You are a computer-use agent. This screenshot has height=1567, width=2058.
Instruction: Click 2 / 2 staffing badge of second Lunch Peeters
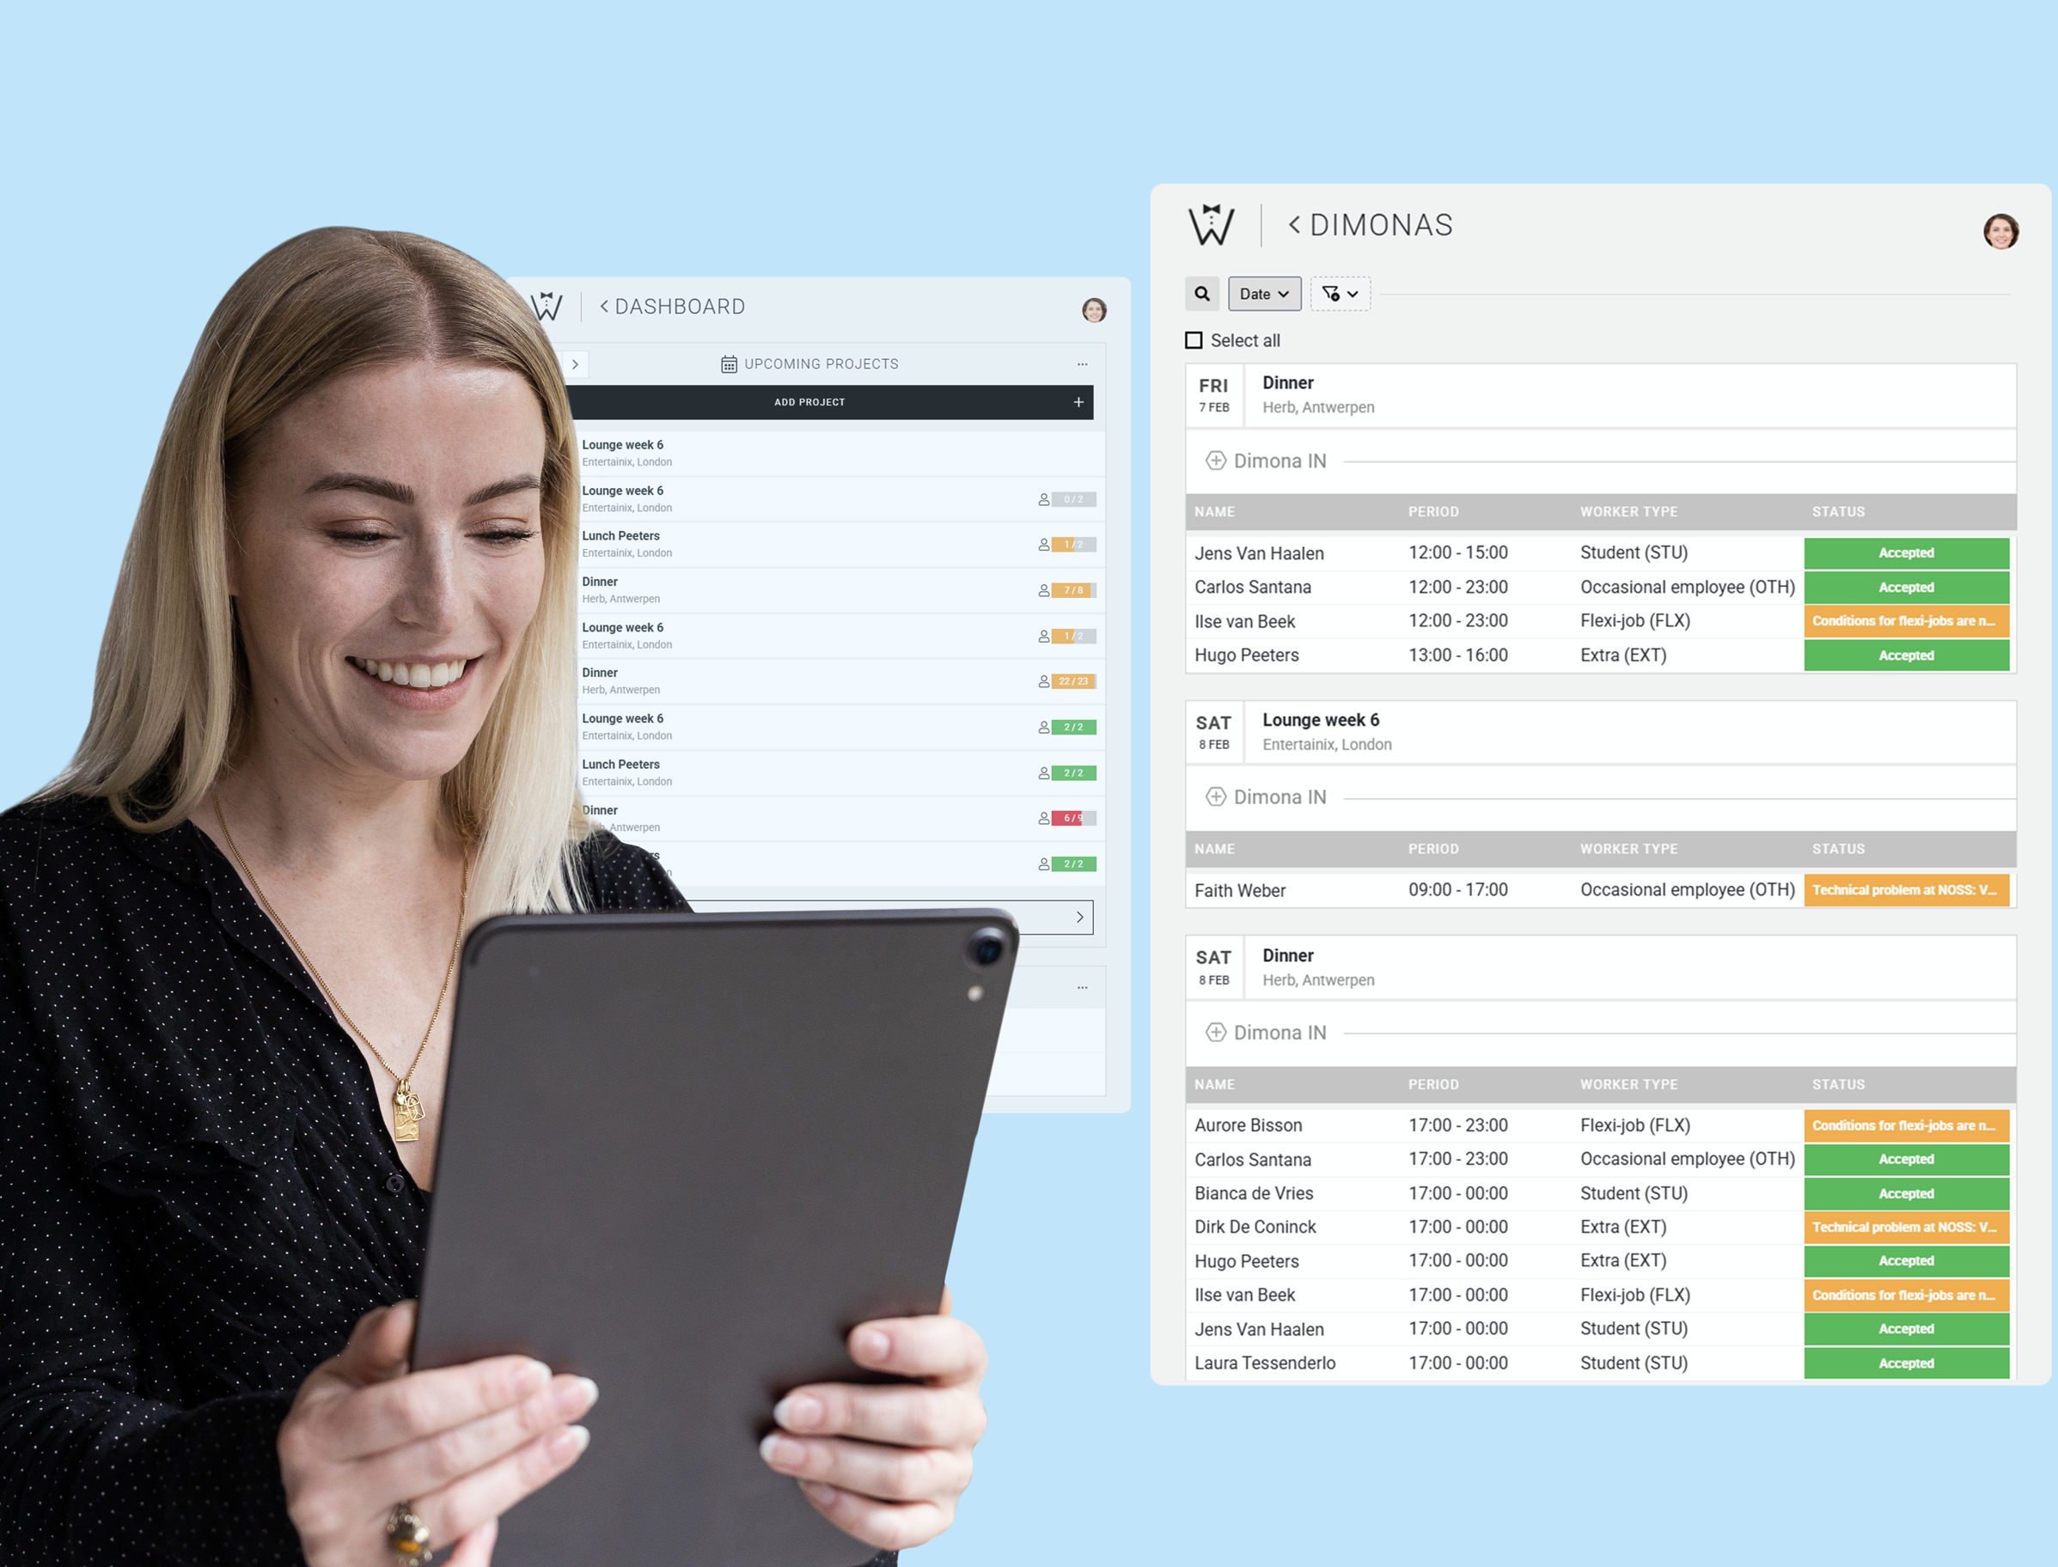(x=1074, y=773)
